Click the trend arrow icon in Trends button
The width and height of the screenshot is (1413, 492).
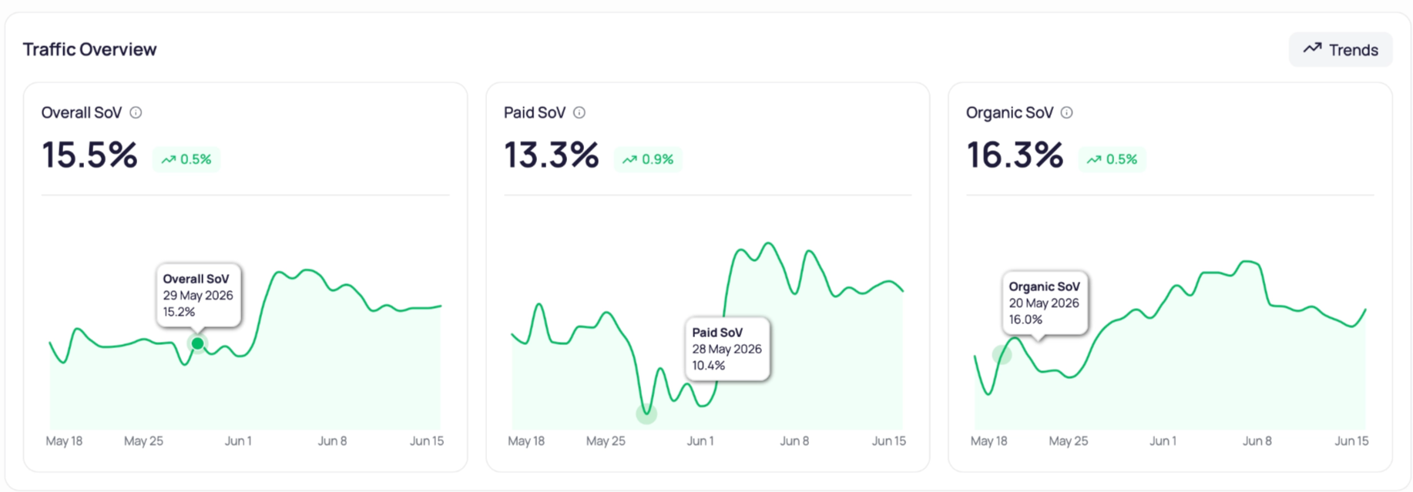click(1312, 49)
